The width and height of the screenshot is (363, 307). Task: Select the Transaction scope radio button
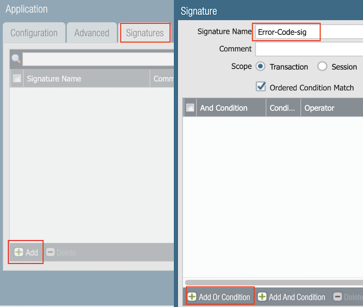click(x=260, y=66)
